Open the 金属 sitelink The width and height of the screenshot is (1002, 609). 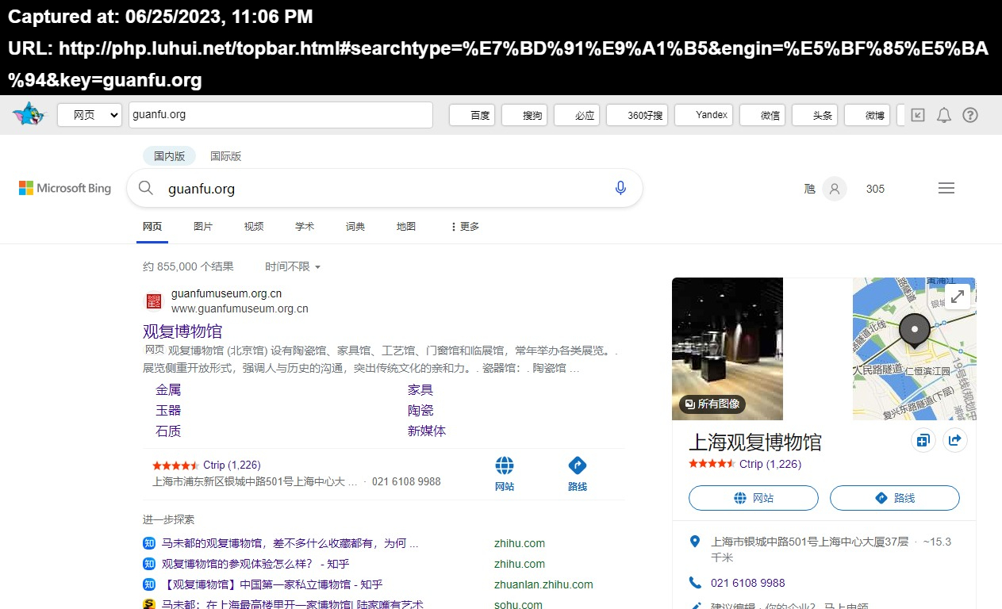coord(168,390)
